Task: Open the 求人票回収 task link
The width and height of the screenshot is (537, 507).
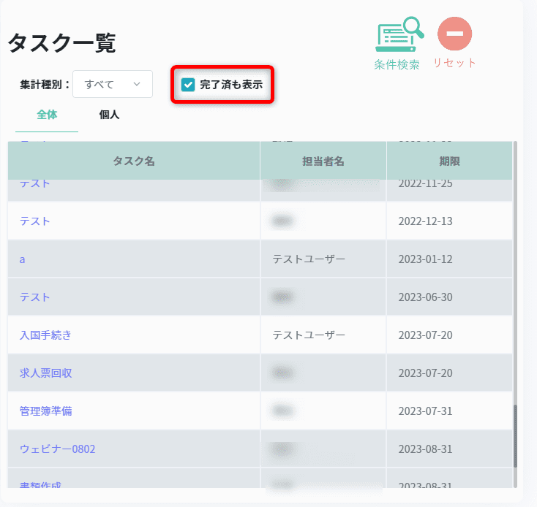Action: click(45, 373)
